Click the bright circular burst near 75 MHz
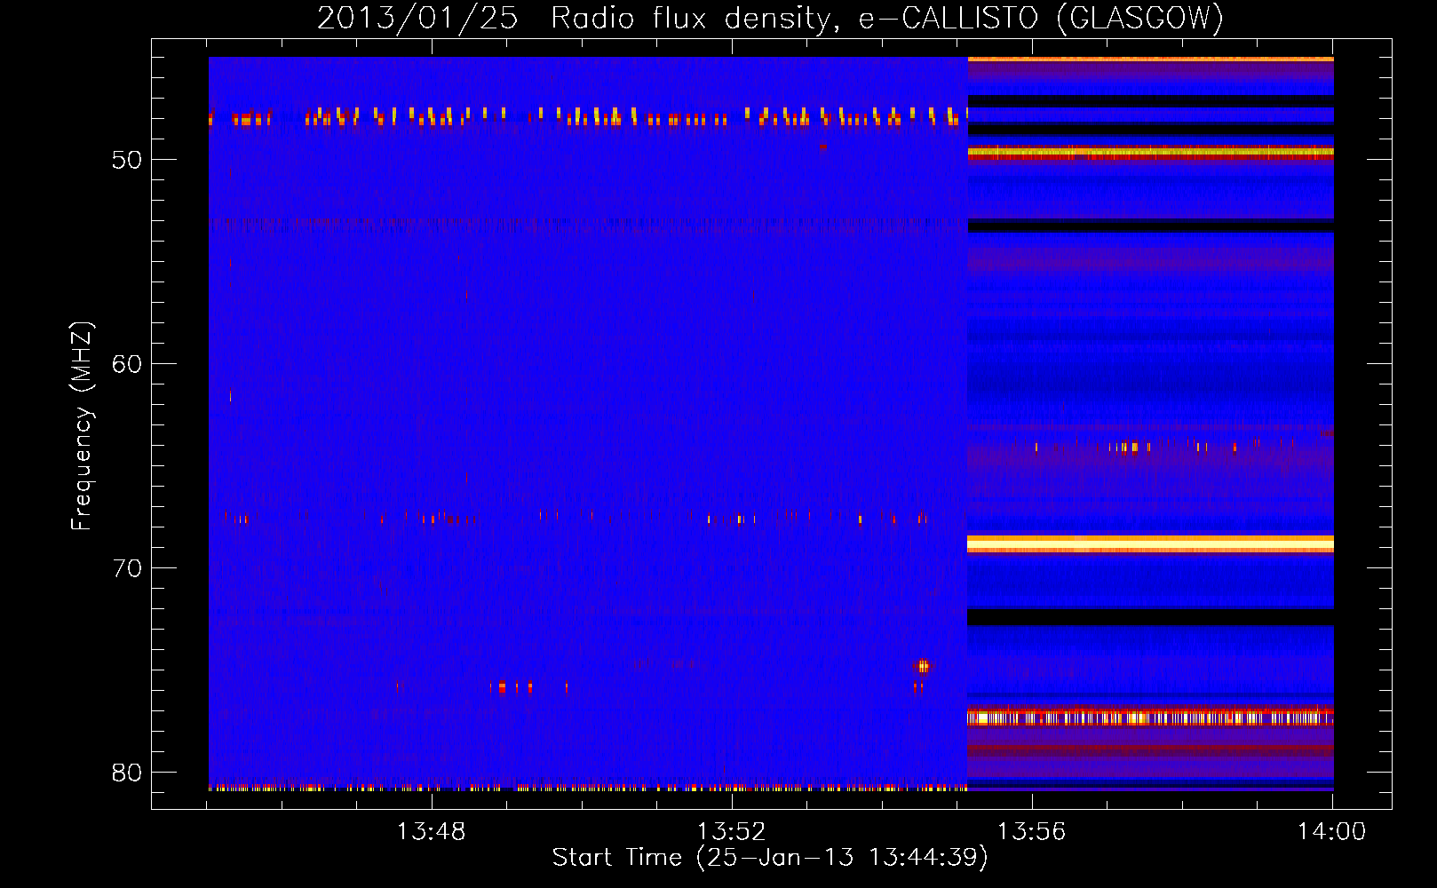Screen dimensions: 1437x888 (922, 666)
